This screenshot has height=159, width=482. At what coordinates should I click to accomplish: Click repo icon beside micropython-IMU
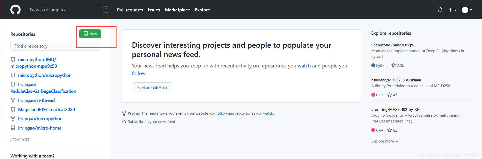click(13, 60)
